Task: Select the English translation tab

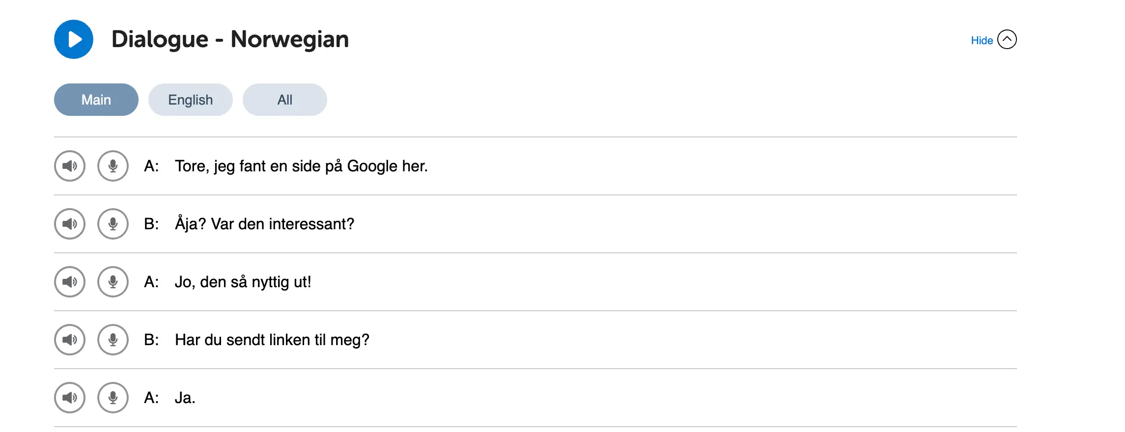Action: click(x=191, y=100)
